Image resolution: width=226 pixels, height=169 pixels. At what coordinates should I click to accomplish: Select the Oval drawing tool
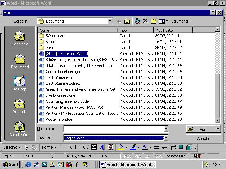(86, 147)
